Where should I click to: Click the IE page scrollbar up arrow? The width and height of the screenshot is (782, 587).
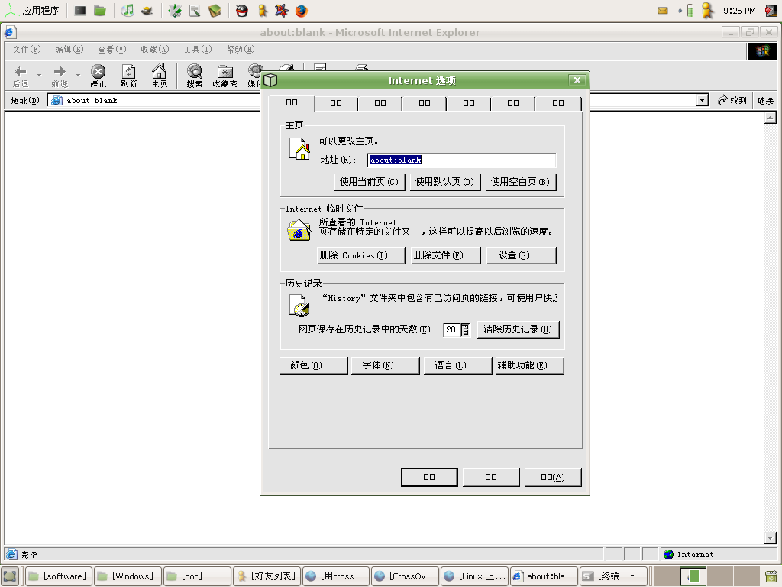[x=770, y=118]
